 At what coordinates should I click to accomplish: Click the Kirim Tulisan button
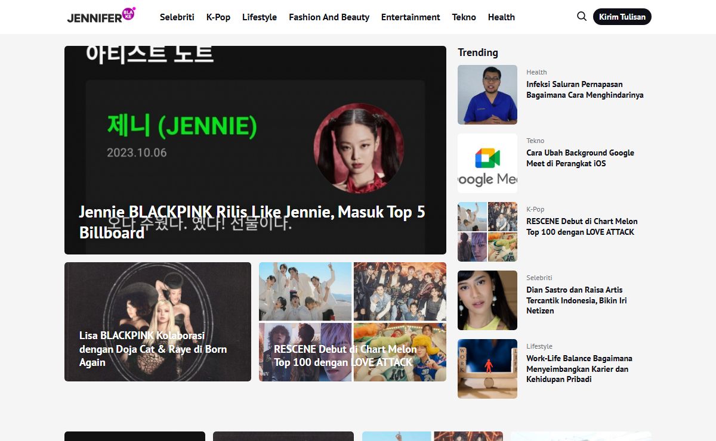pos(622,17)
